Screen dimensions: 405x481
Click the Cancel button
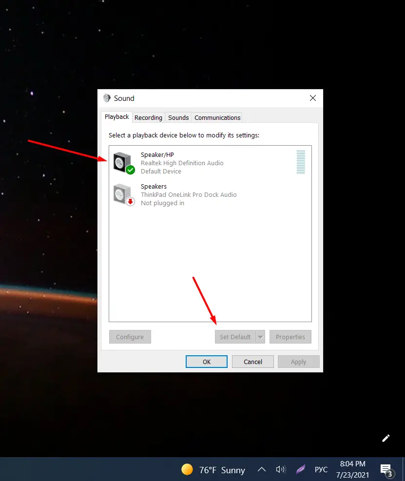[253, 362]
